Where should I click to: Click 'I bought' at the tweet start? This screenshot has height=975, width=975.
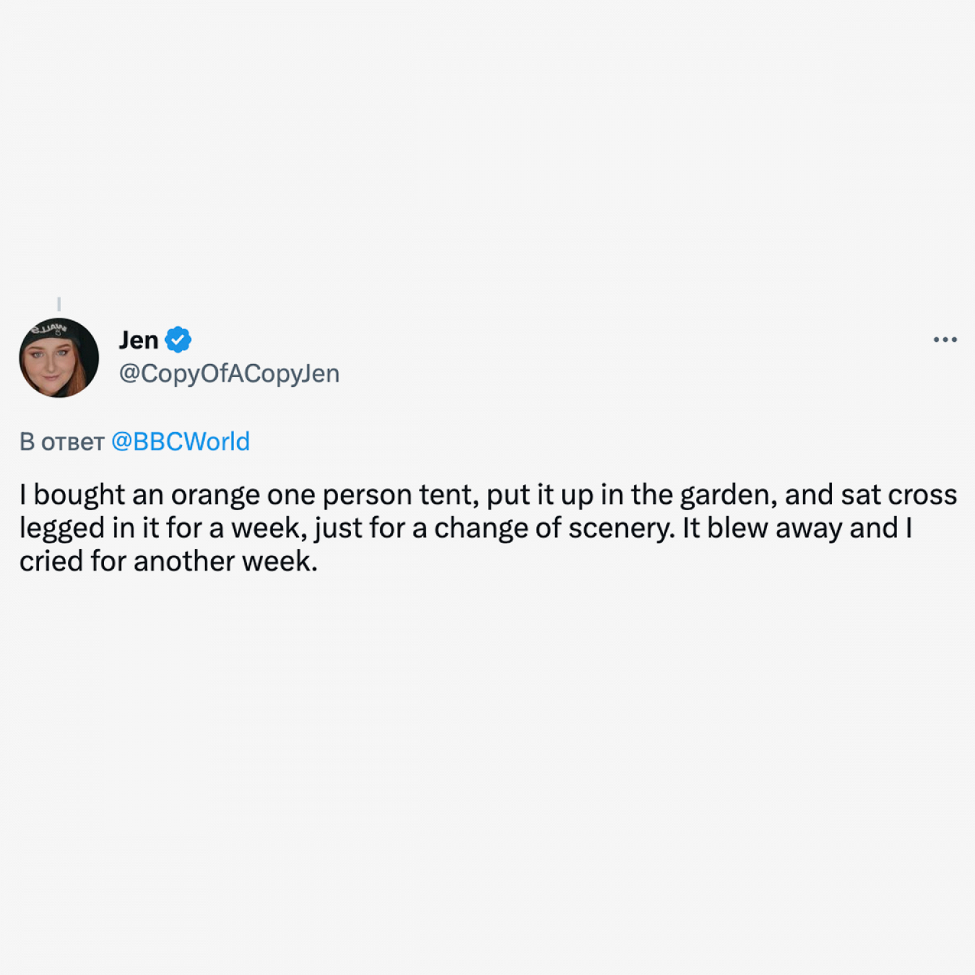pos(72,495)
